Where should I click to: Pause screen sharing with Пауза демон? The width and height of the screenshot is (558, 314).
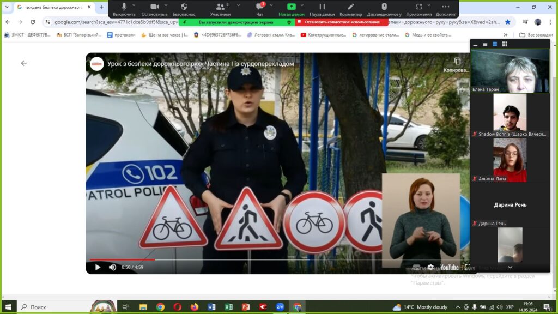[322, 9]
